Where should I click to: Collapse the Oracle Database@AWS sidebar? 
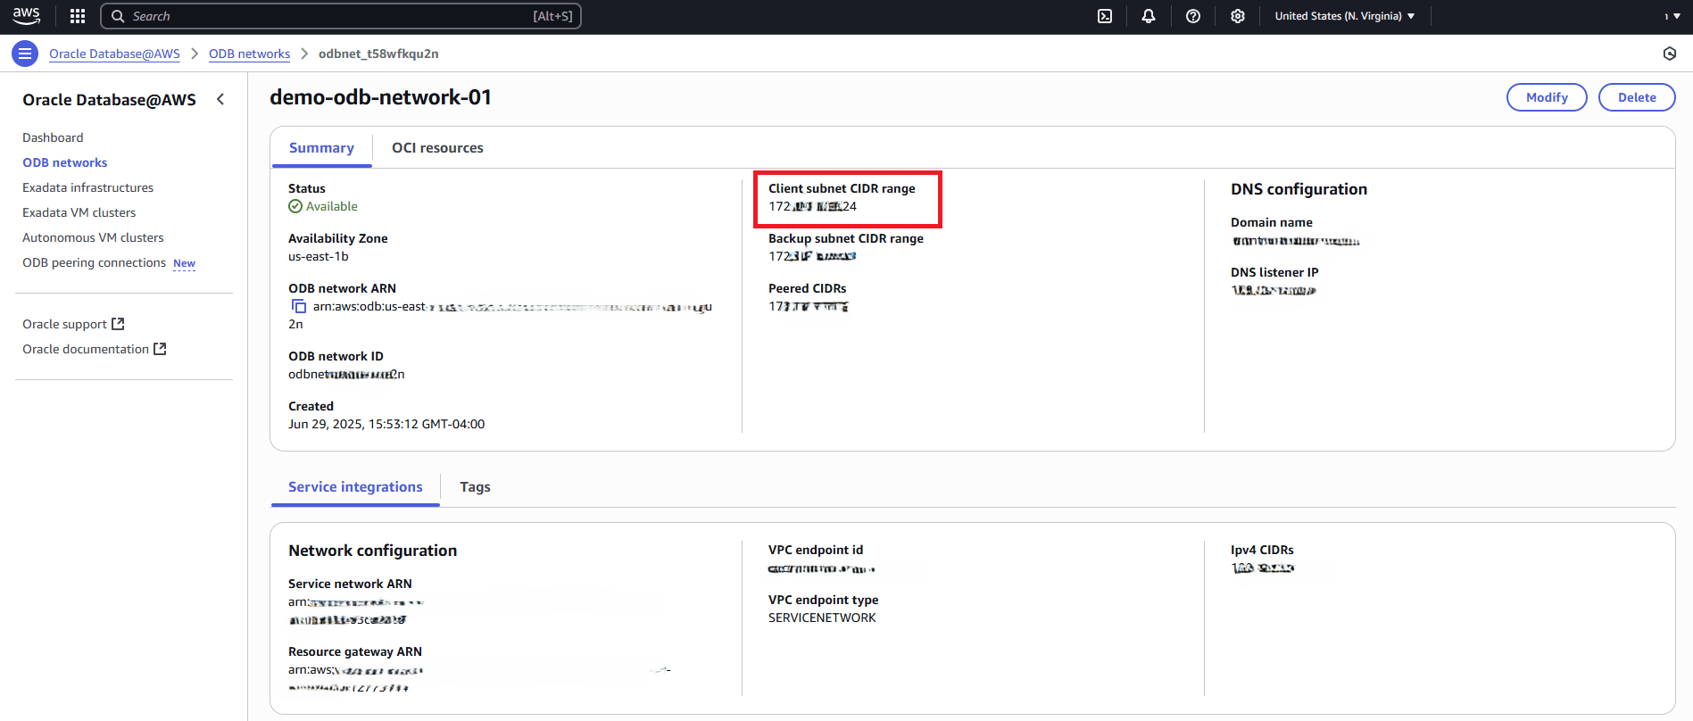pos(220,99)
